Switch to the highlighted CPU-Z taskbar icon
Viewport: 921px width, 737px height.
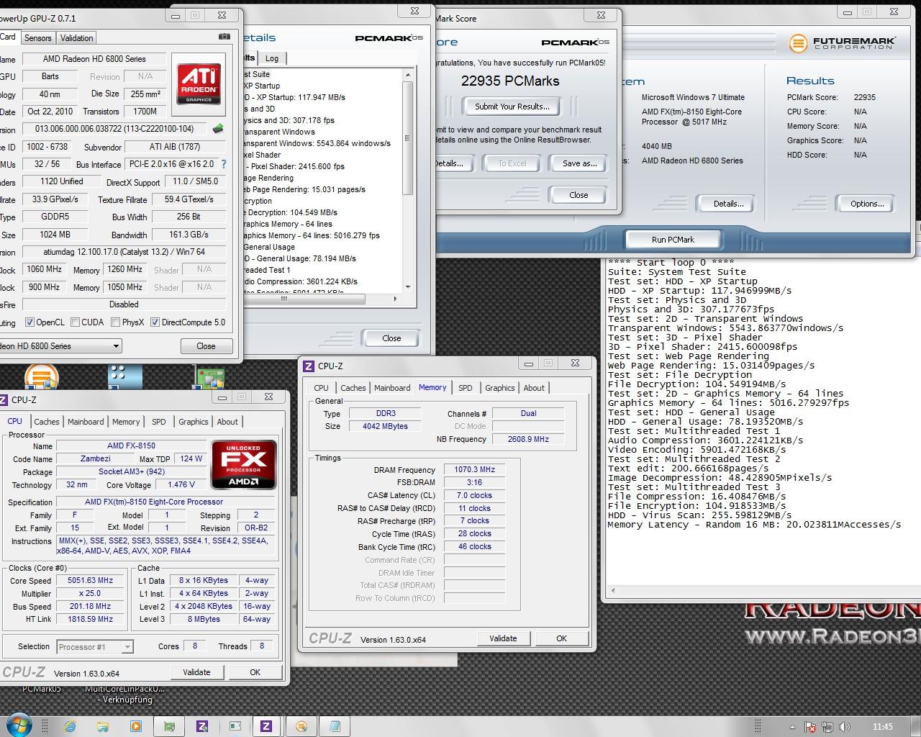266,726
